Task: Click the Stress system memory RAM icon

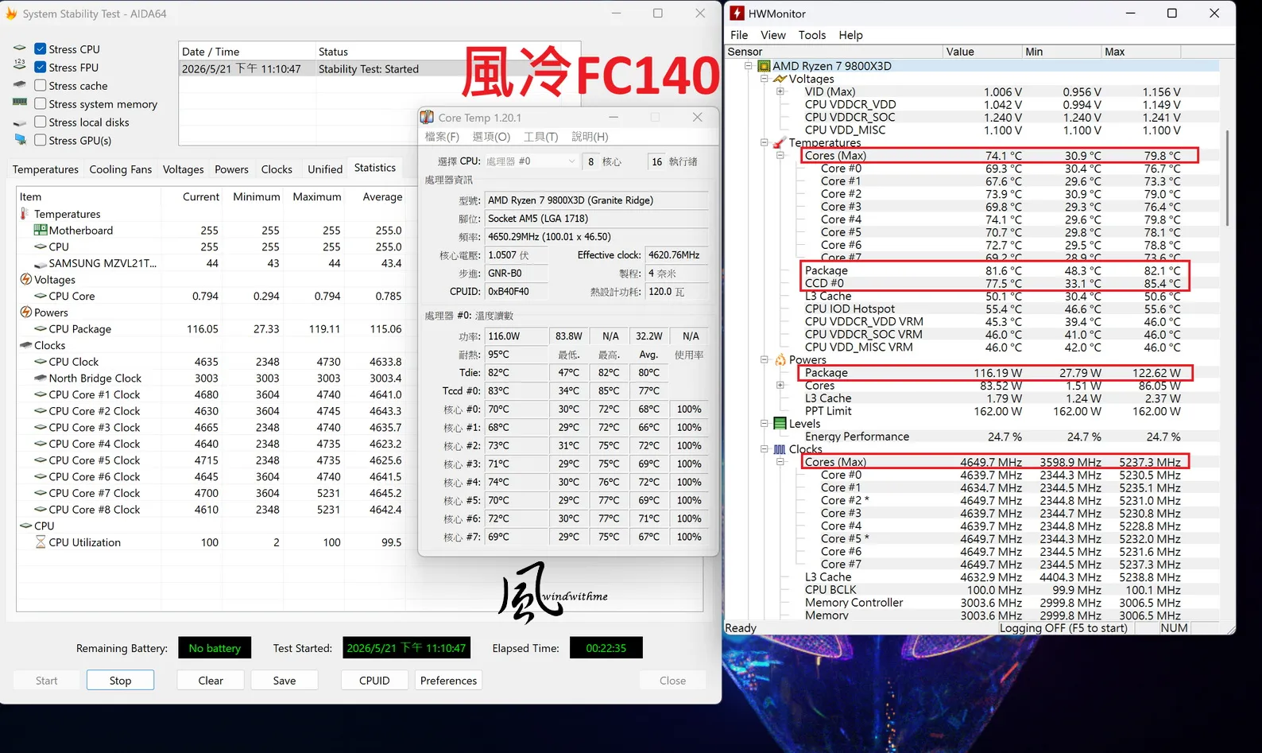Action: (20, 103)
